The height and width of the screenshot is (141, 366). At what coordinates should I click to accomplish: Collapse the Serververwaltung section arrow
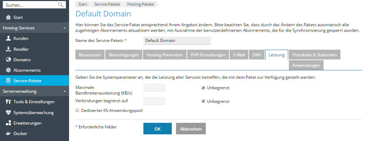65,91
